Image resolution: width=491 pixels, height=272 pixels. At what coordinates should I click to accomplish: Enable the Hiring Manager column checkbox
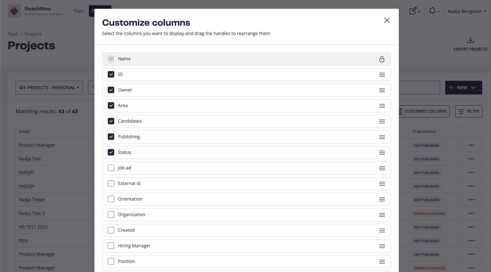111,246
